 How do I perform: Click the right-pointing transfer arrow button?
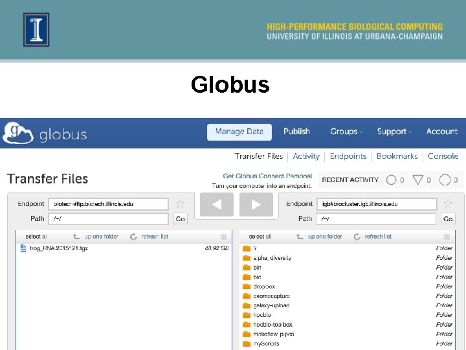tap(256, 204)
